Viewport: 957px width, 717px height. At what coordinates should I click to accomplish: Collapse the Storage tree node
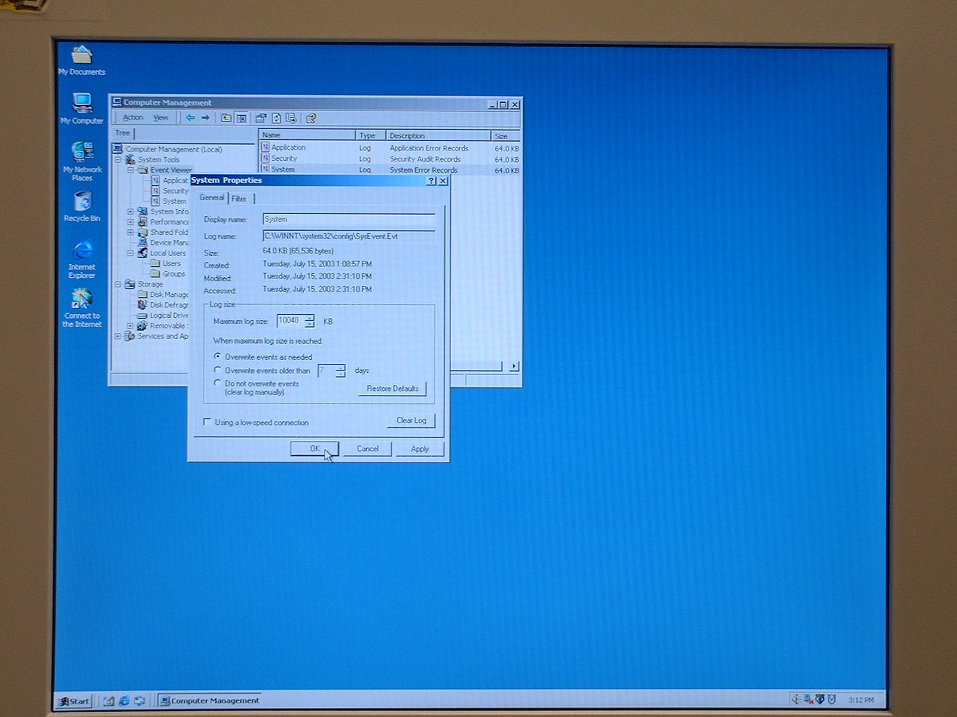118,284
